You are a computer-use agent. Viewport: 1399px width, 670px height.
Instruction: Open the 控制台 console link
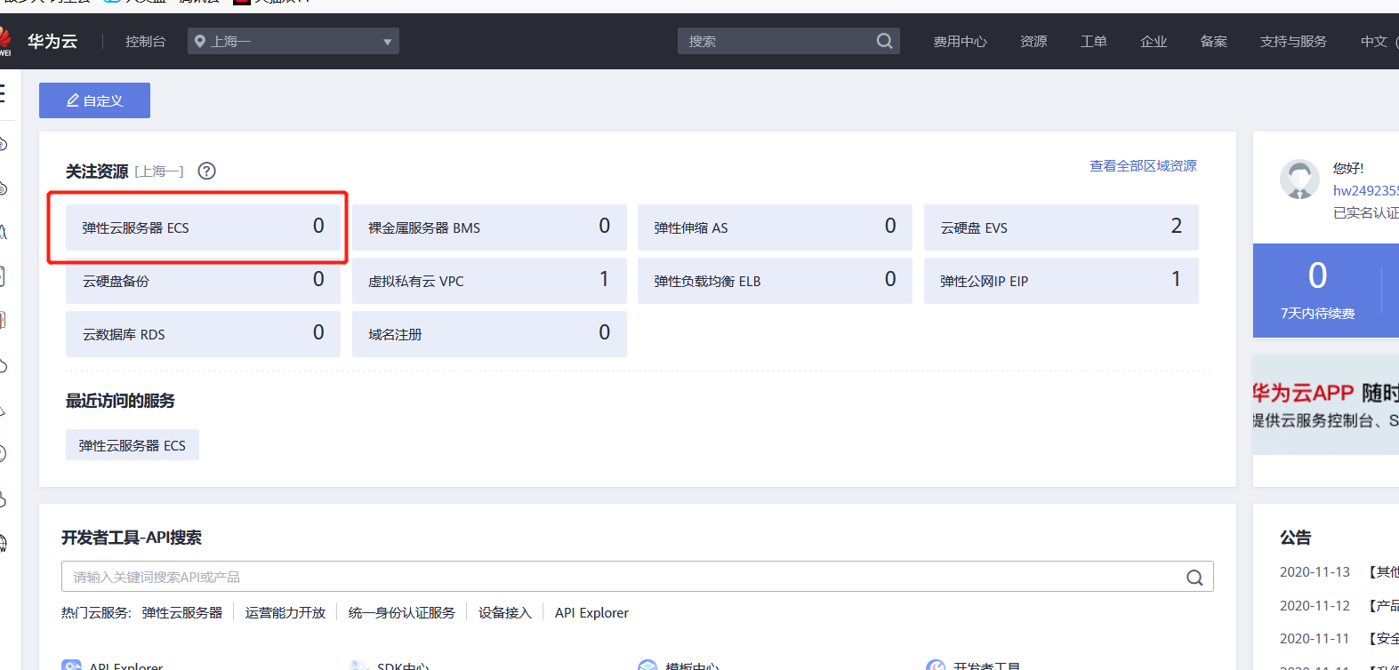(145, 41)
